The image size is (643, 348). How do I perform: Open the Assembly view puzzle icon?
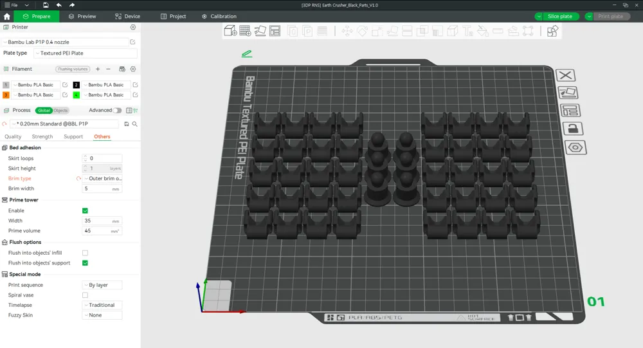point(552,31)
